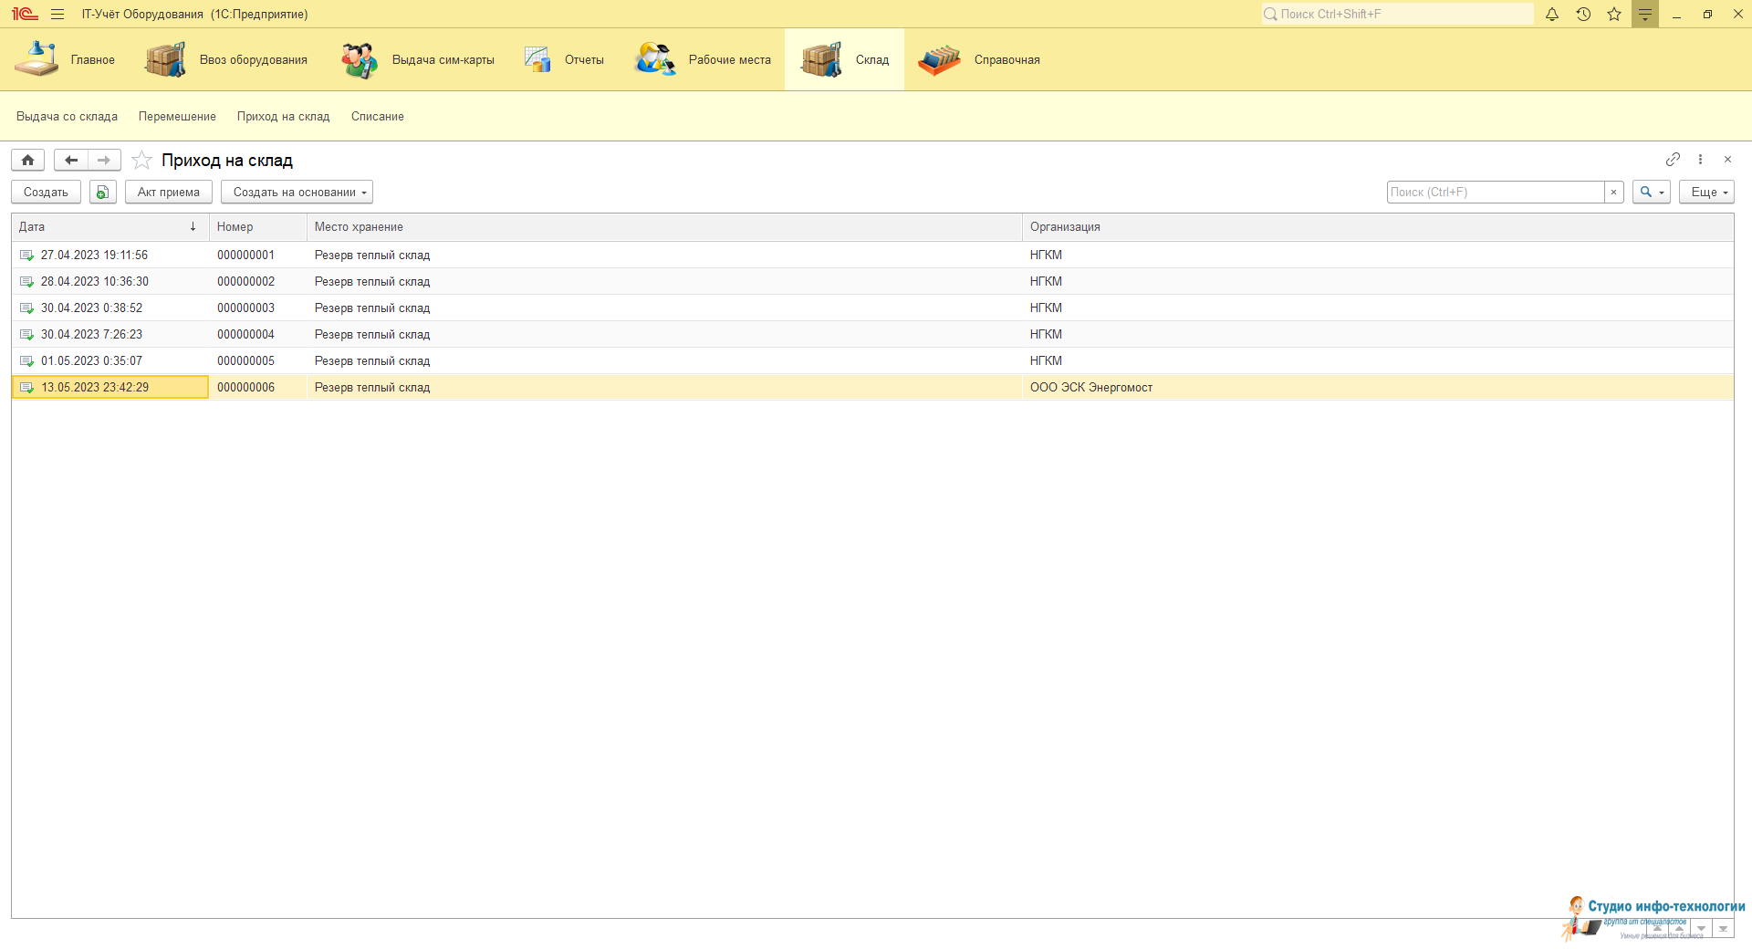1752x949 pixels.
Task: Open the Справочная section
Action: [981, 60]
